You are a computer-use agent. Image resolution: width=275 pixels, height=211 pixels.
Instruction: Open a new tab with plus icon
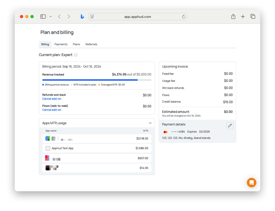(243, 17)
